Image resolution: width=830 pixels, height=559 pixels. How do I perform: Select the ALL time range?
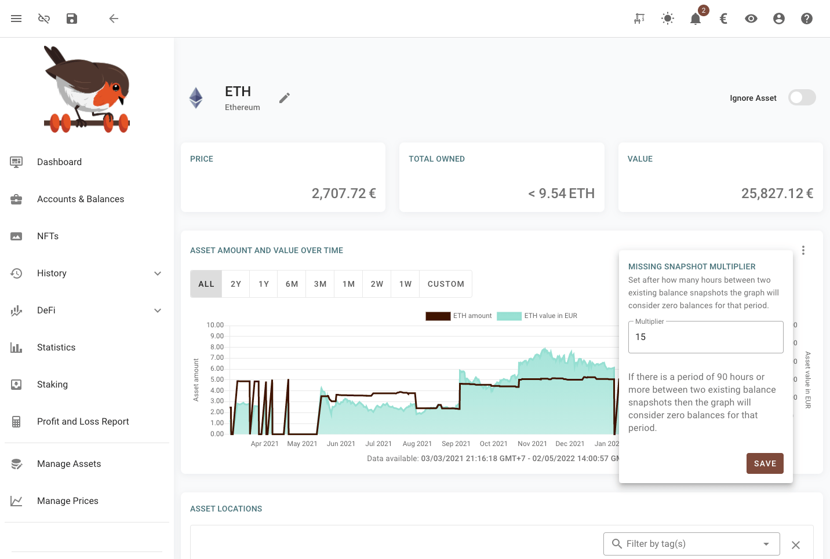[206, 284]
